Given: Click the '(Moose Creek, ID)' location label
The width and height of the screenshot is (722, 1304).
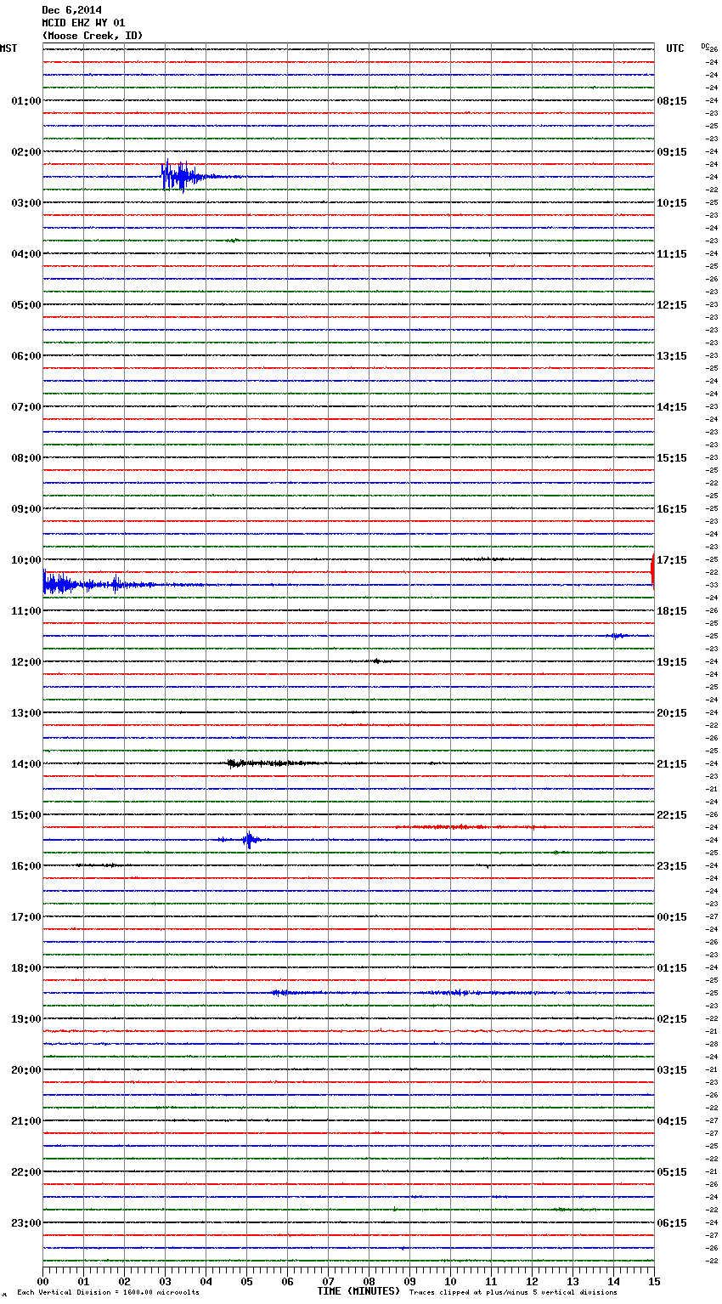Looking at the screenshot, I should coord(93,36).
